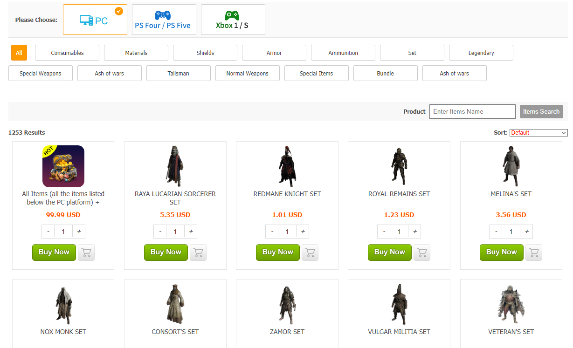
Task: Increase All Items bundle quantity
Action: 79,232
